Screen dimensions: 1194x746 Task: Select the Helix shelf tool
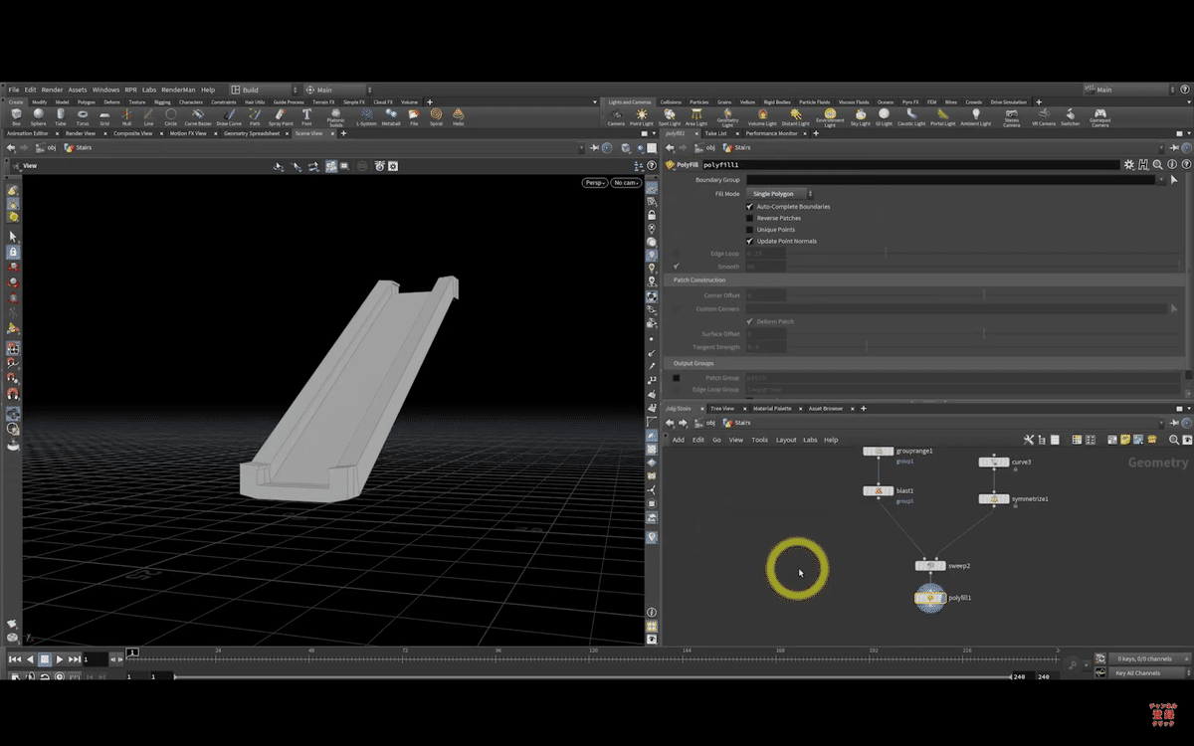point(458,116)
